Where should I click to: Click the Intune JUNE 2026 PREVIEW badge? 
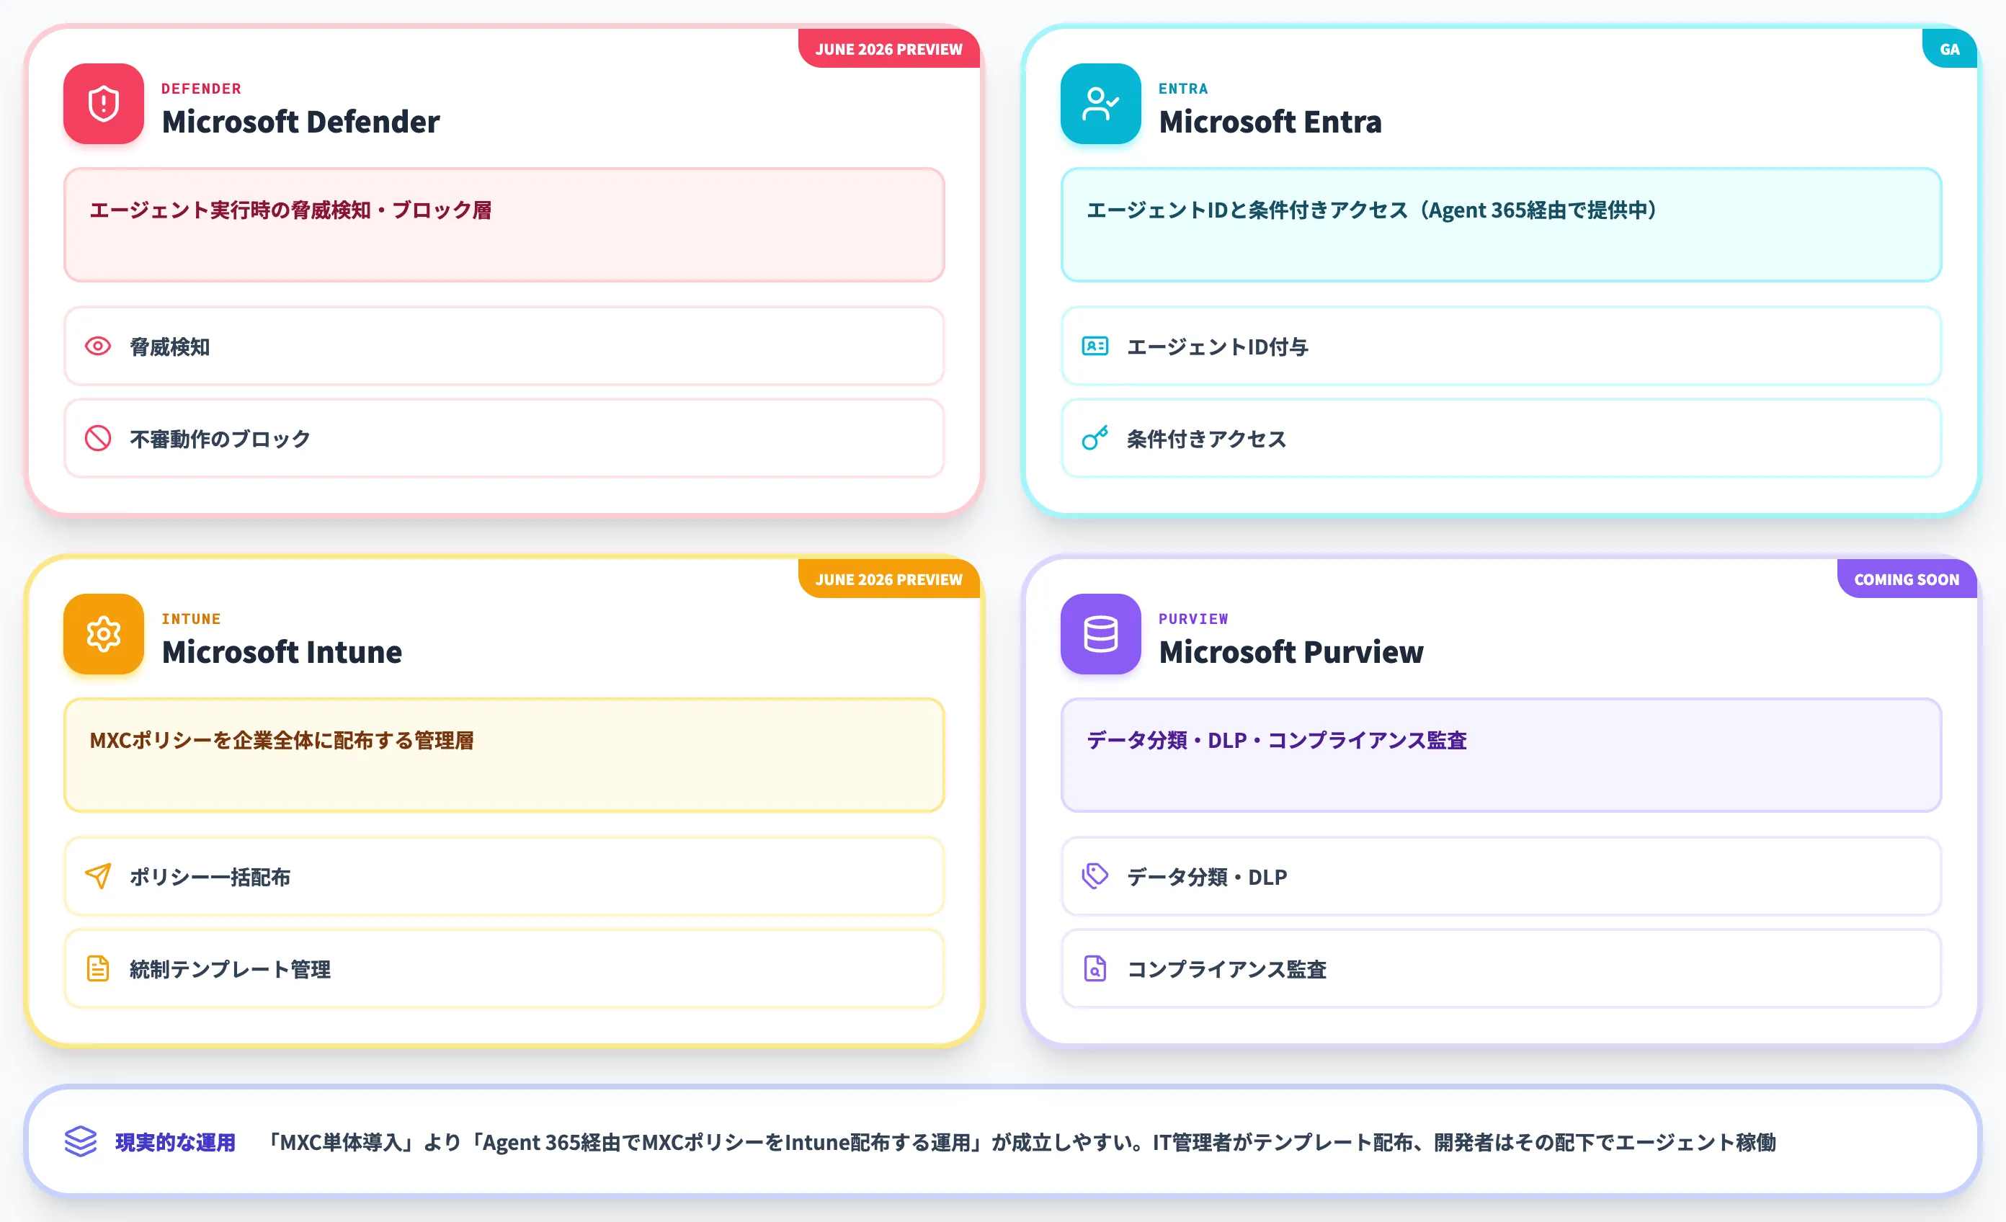point(888,579)
